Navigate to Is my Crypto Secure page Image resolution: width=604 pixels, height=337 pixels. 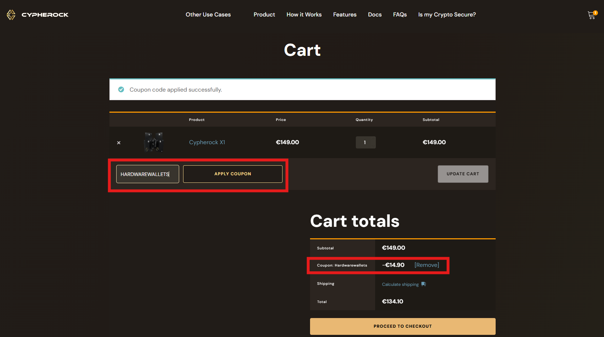point(447,15)
